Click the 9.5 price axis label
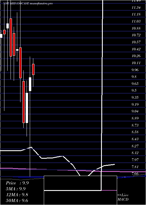 [134, 90]
